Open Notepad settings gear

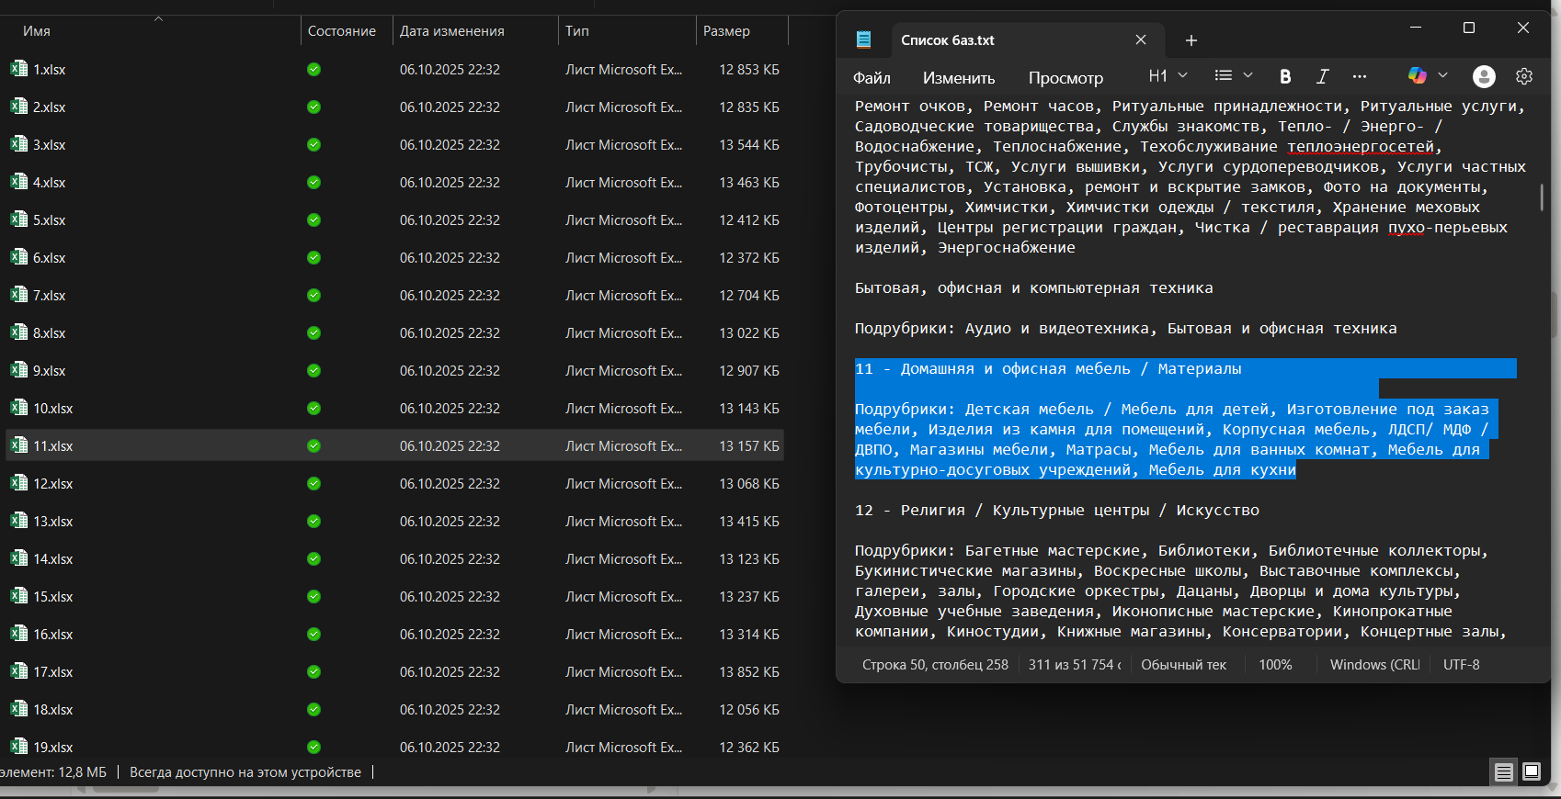1524,76
